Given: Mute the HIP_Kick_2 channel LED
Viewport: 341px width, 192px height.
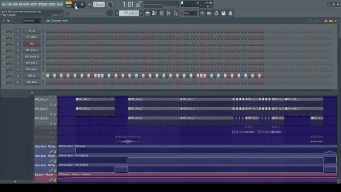Looking at the screenshot, I should pyautogui.click(x=4, y=50).
